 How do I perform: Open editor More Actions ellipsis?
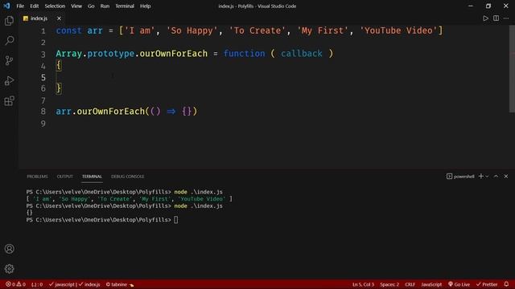[506, 18]
